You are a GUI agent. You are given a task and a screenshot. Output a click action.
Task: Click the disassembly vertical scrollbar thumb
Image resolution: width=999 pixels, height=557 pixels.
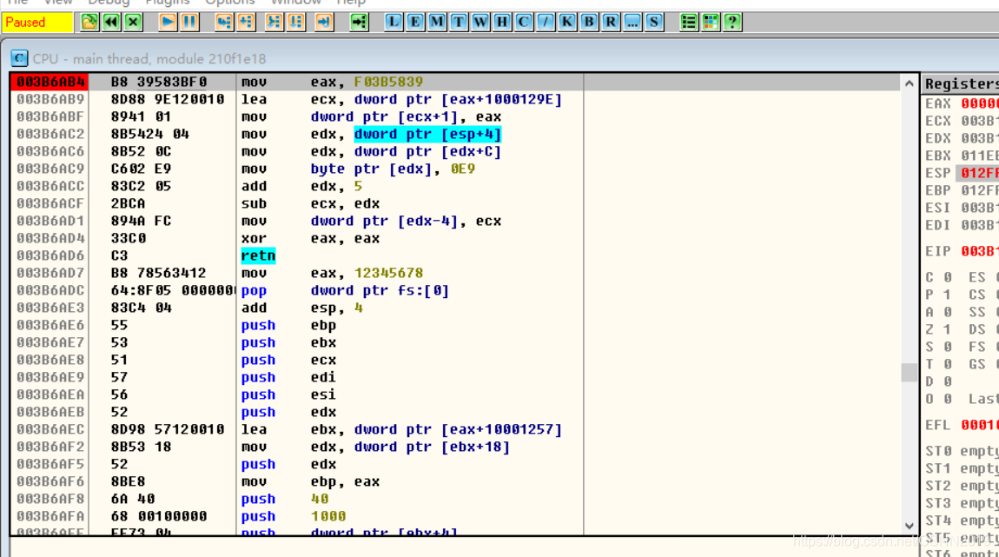tap(910, 372)
